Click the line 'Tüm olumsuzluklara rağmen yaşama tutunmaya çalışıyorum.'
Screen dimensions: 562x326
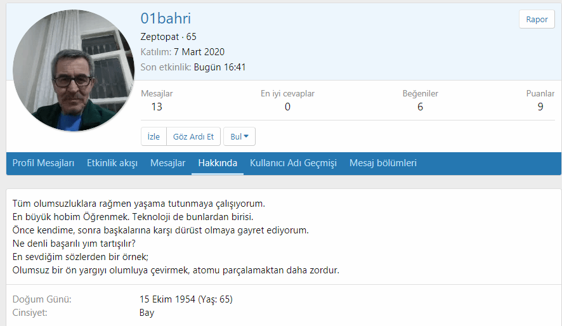(139, 204)
